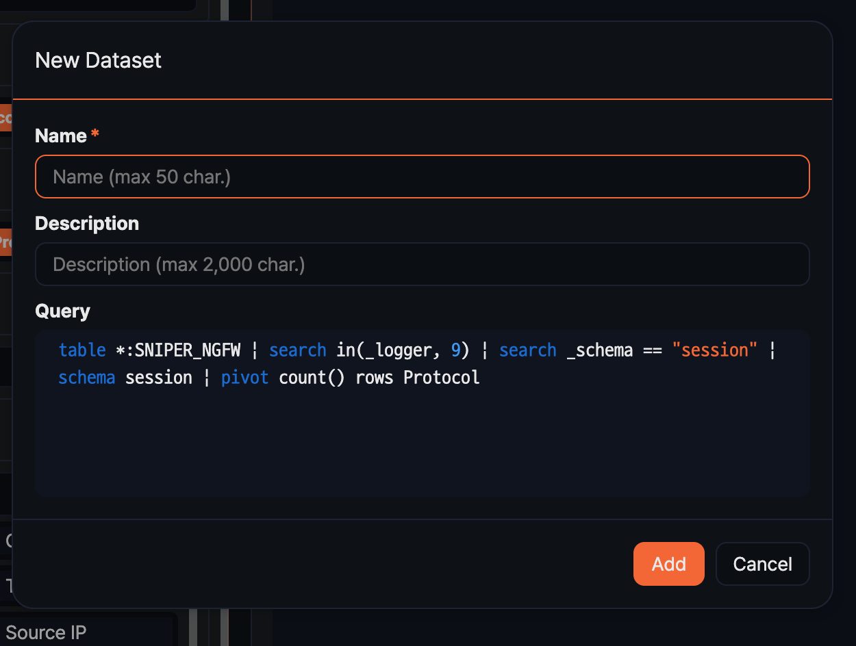Click the Add button
This screenshot has height=646, width=856.
668,564
